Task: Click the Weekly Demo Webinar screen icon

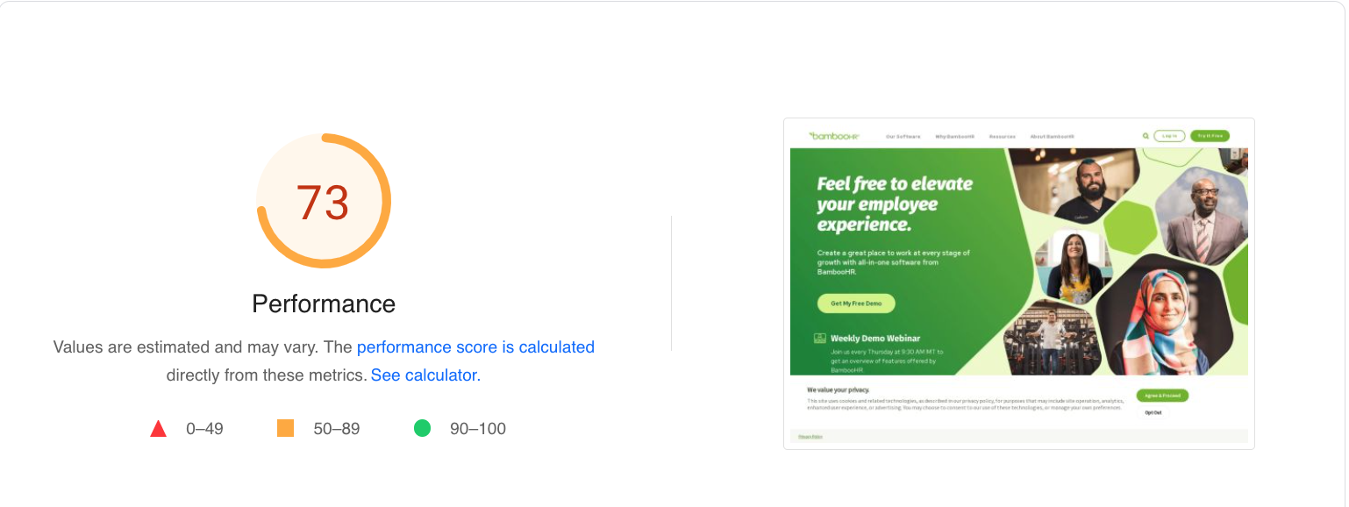Action: (819, 338)
